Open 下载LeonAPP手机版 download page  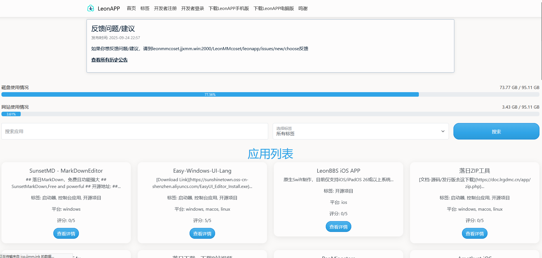pyautogui.click(x=229, y=8)
